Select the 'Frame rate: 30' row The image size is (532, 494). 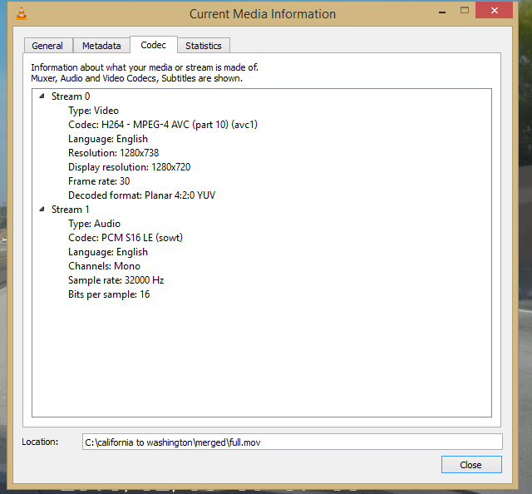tap(99, 181)
